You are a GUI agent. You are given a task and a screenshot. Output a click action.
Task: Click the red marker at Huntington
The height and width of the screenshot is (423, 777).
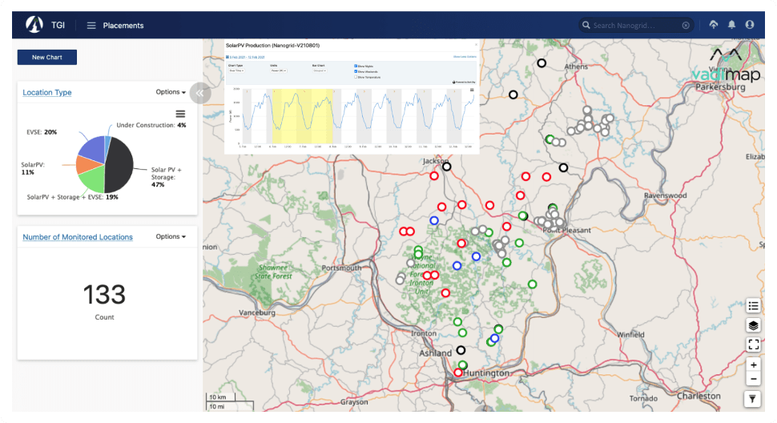(458, 373)
